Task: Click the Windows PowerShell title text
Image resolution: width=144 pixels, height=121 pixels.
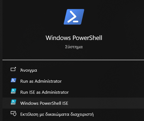Action: pos(74,38)
